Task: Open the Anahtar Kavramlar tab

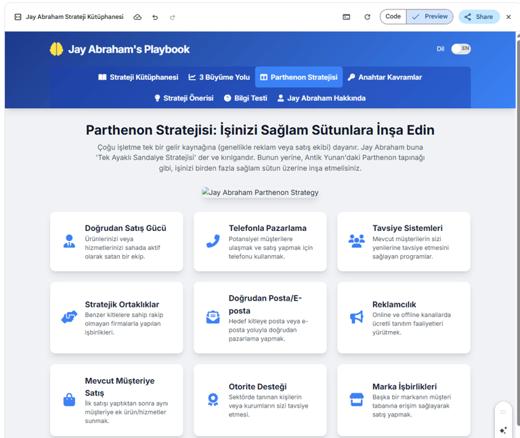Action: coord(385,77)
